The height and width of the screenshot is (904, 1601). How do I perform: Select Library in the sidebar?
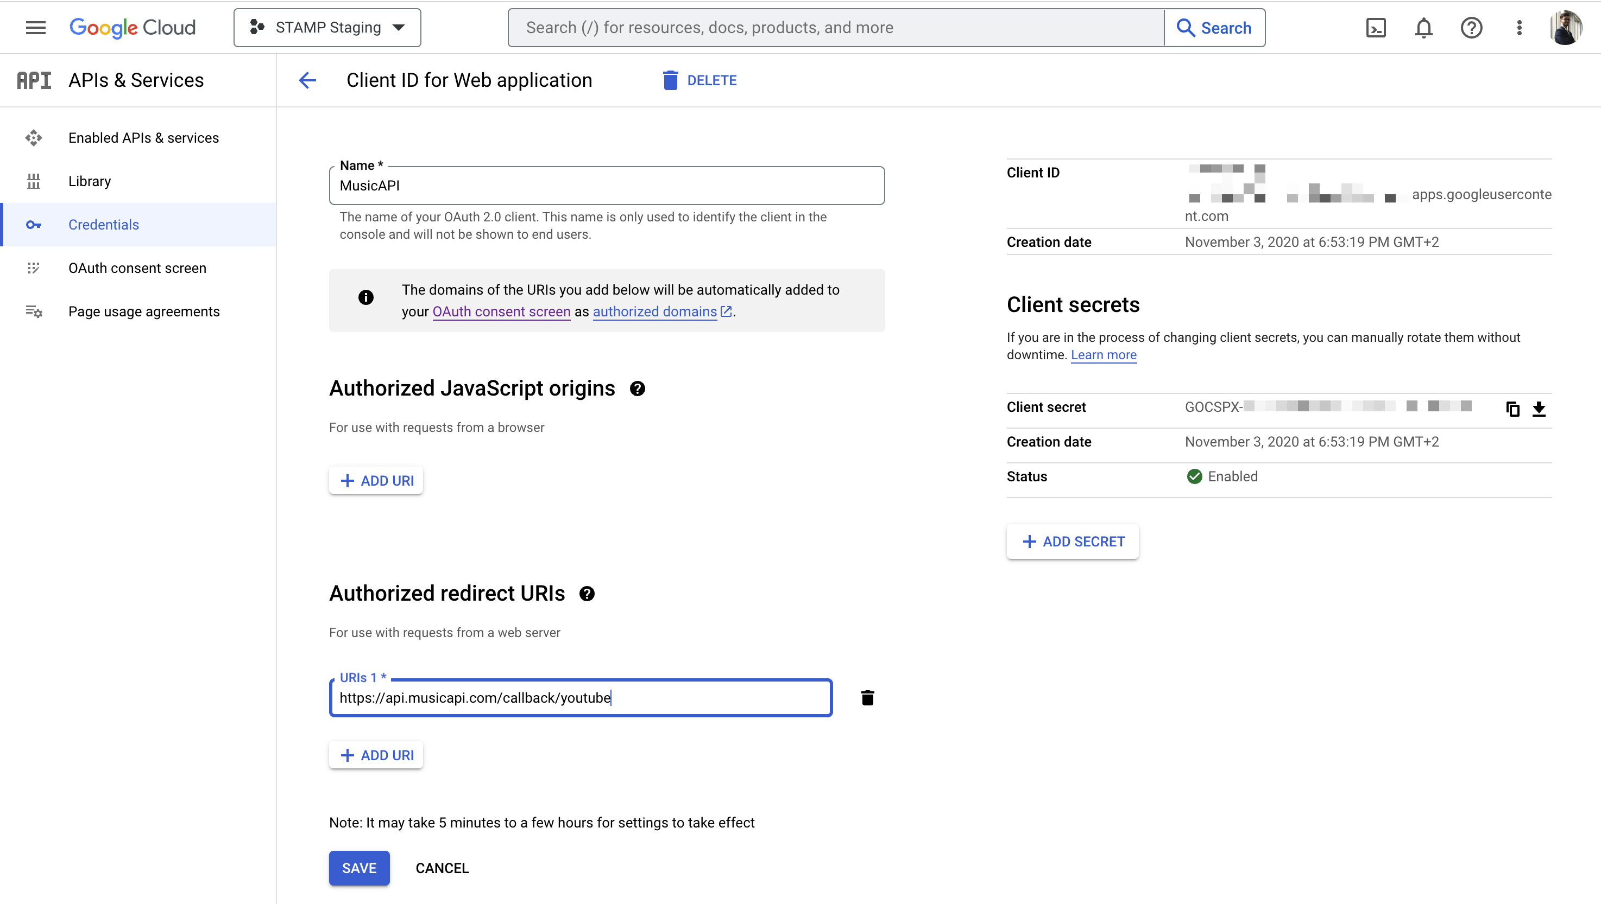[90, 181]
